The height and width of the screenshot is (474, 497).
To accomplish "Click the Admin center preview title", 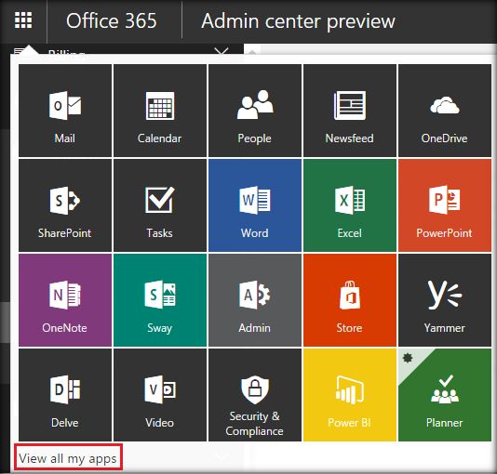I will pyautogui.click(x=298, y=21).
